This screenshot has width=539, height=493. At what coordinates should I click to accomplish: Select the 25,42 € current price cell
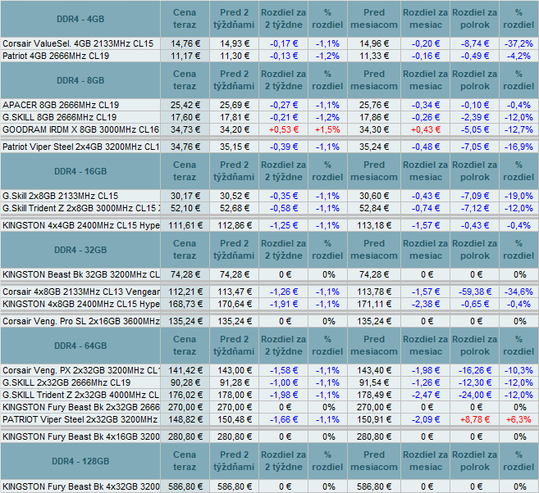185,106
